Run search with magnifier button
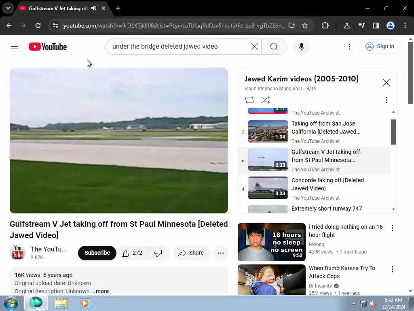 [x=274, y=47]
